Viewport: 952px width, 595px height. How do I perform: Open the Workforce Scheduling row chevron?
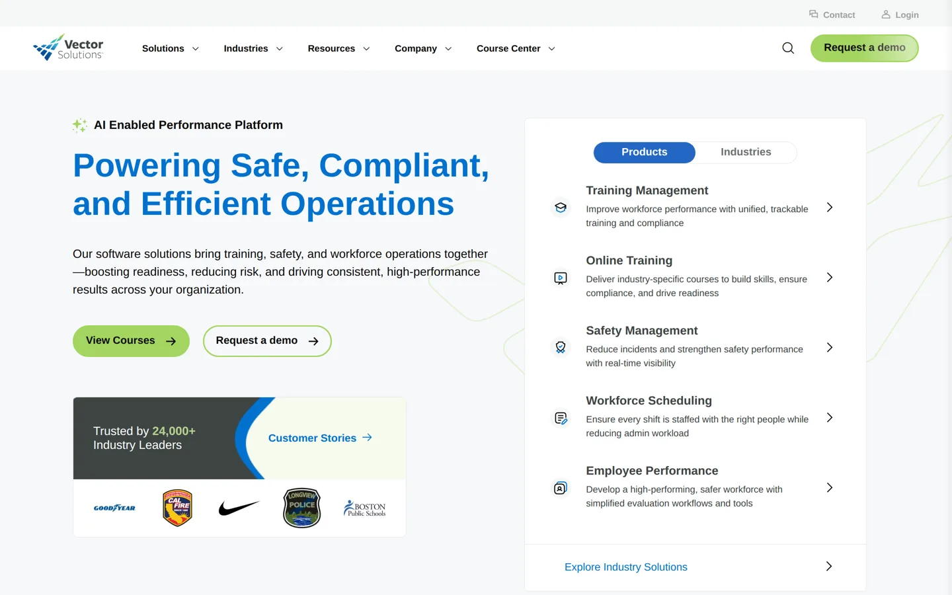click(830, 418)
